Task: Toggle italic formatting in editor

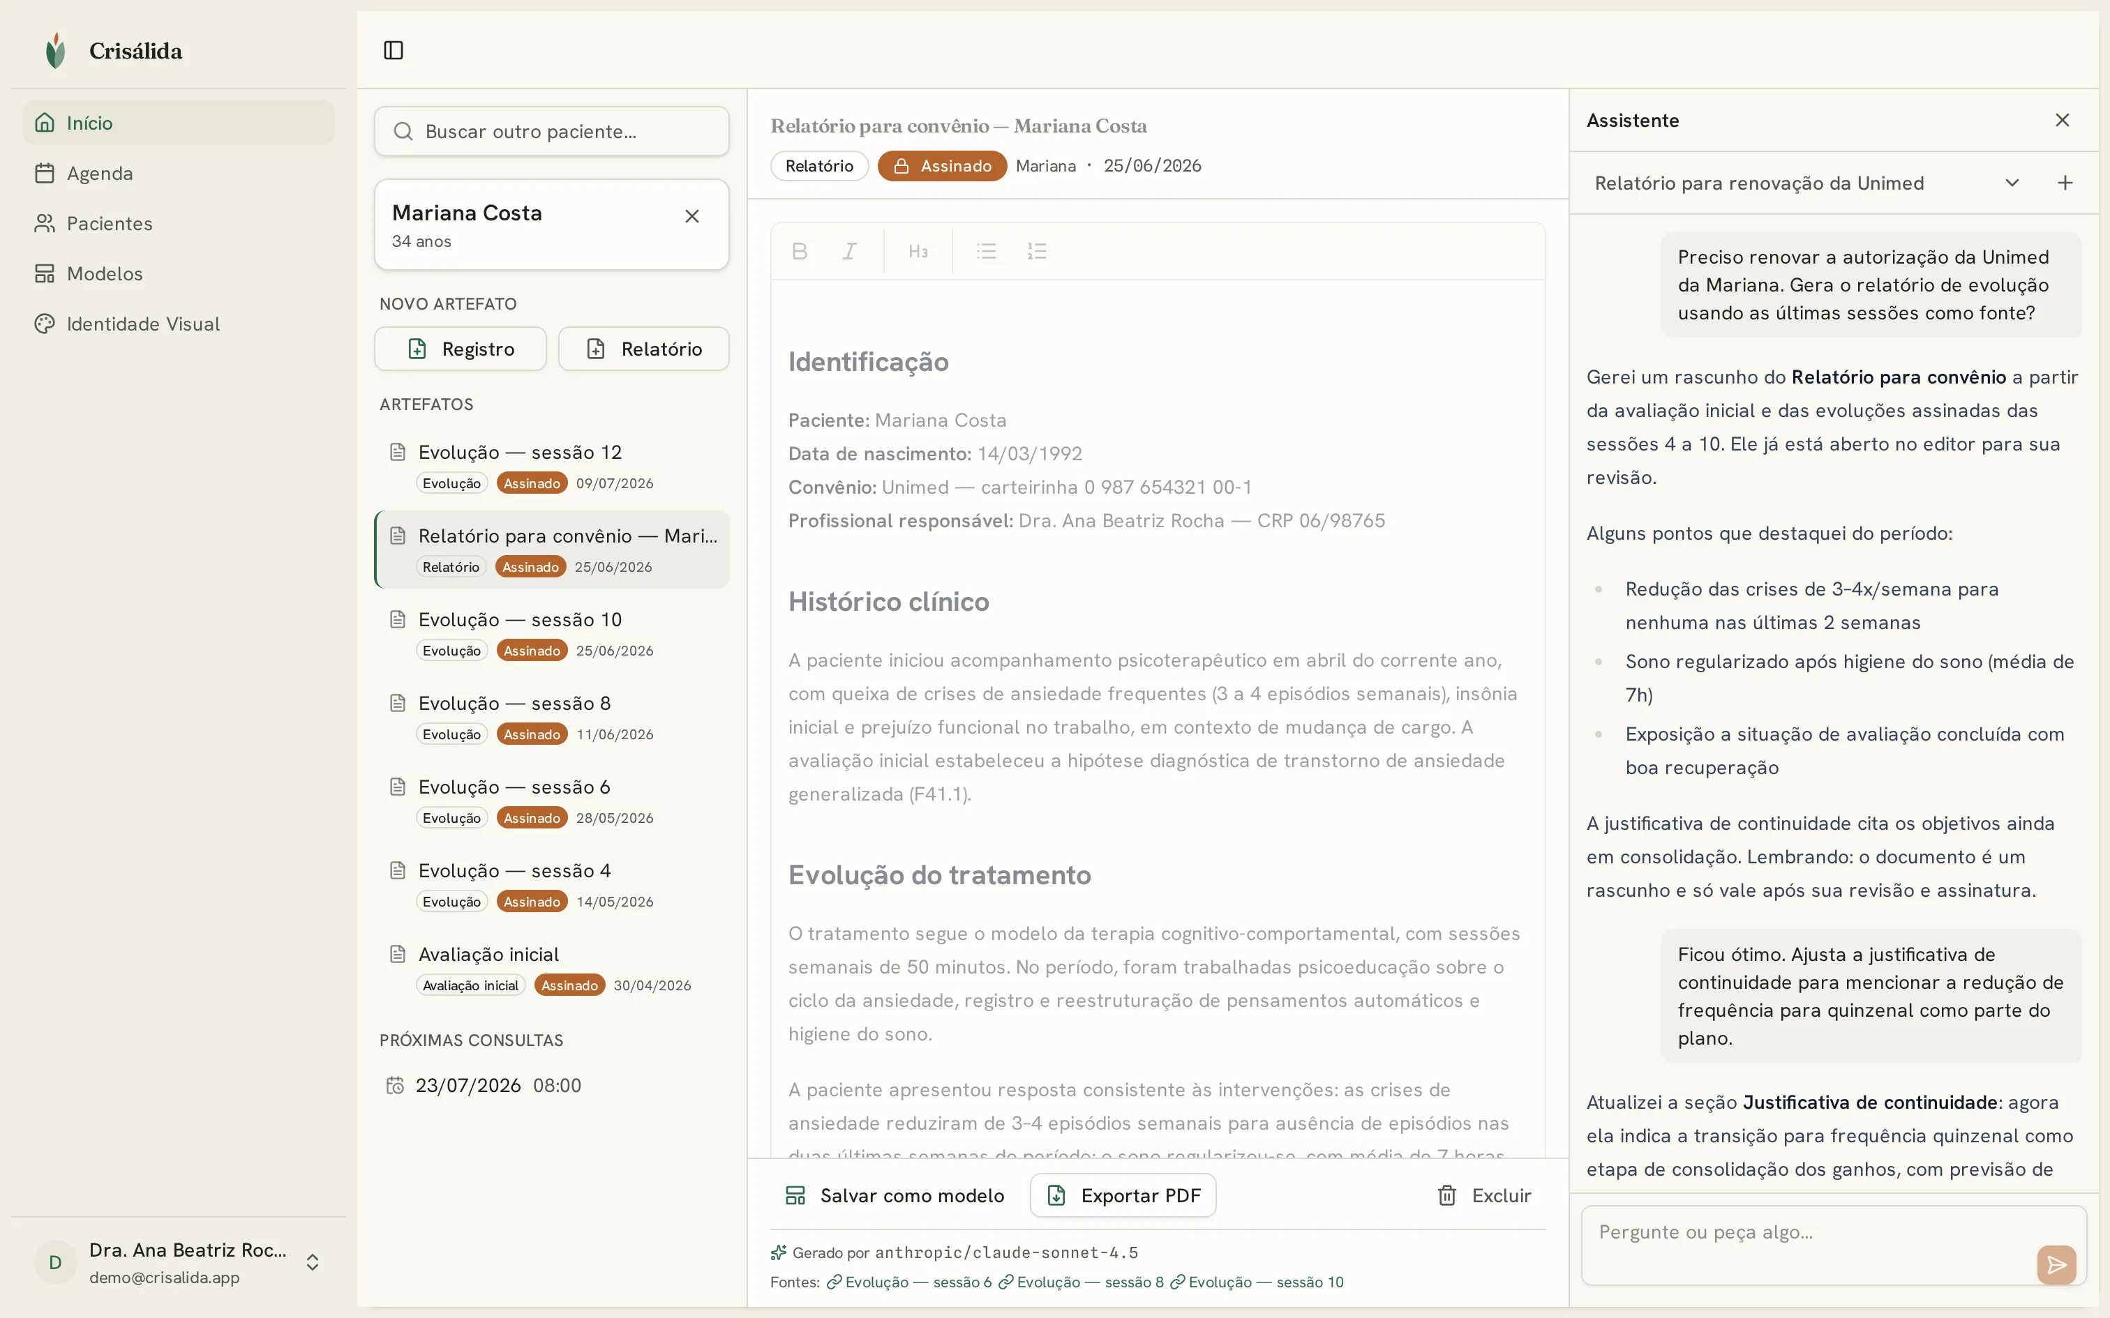Action: pos(849,251)
